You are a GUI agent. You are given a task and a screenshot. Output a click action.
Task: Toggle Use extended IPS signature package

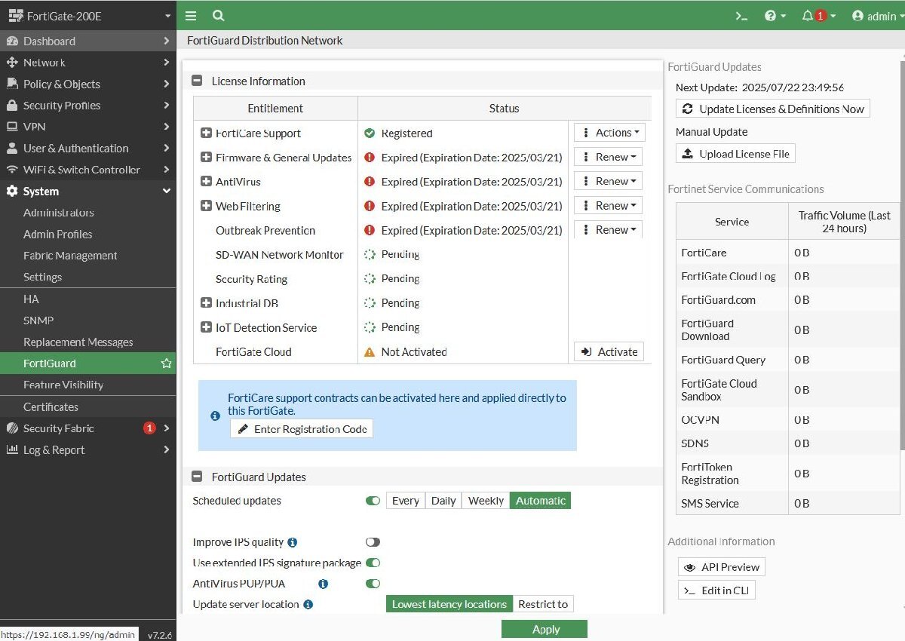[373, 563]
